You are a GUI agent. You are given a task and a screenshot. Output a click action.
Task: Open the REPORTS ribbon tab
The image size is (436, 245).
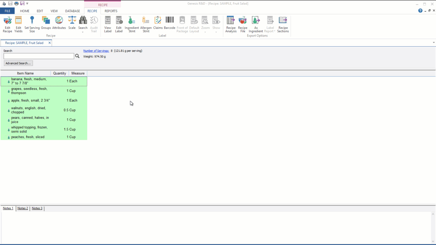pos(111,11)
